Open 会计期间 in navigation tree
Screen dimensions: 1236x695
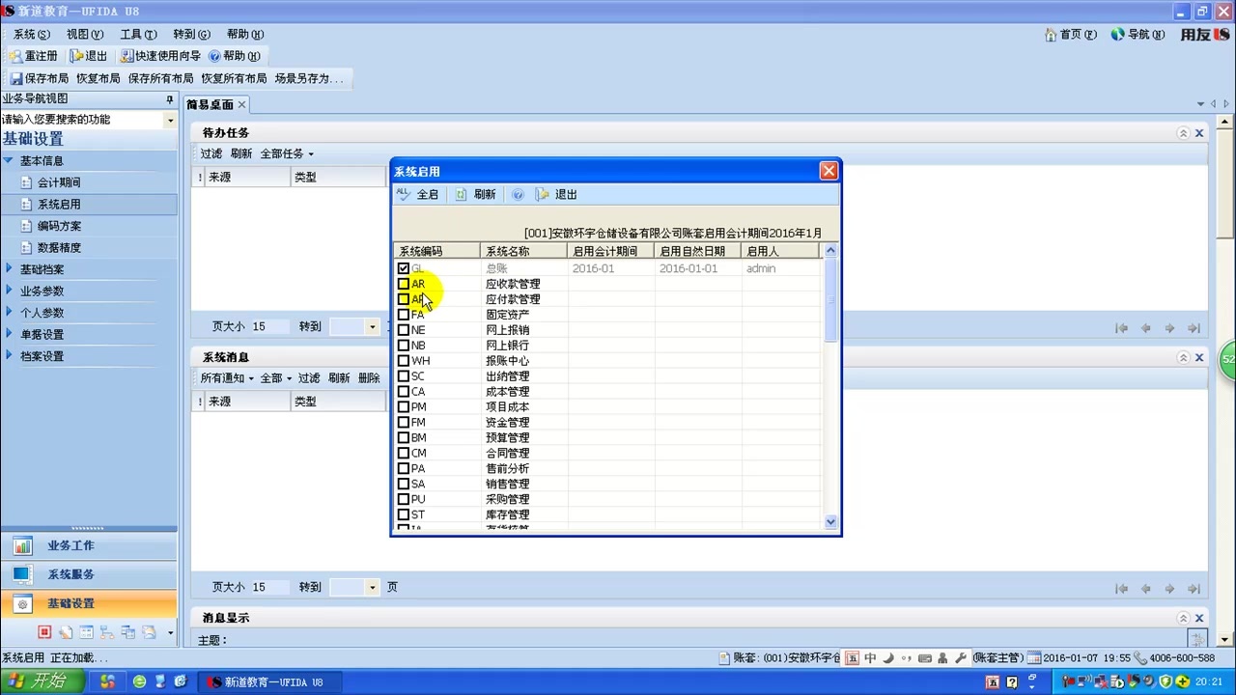point(59,182)
